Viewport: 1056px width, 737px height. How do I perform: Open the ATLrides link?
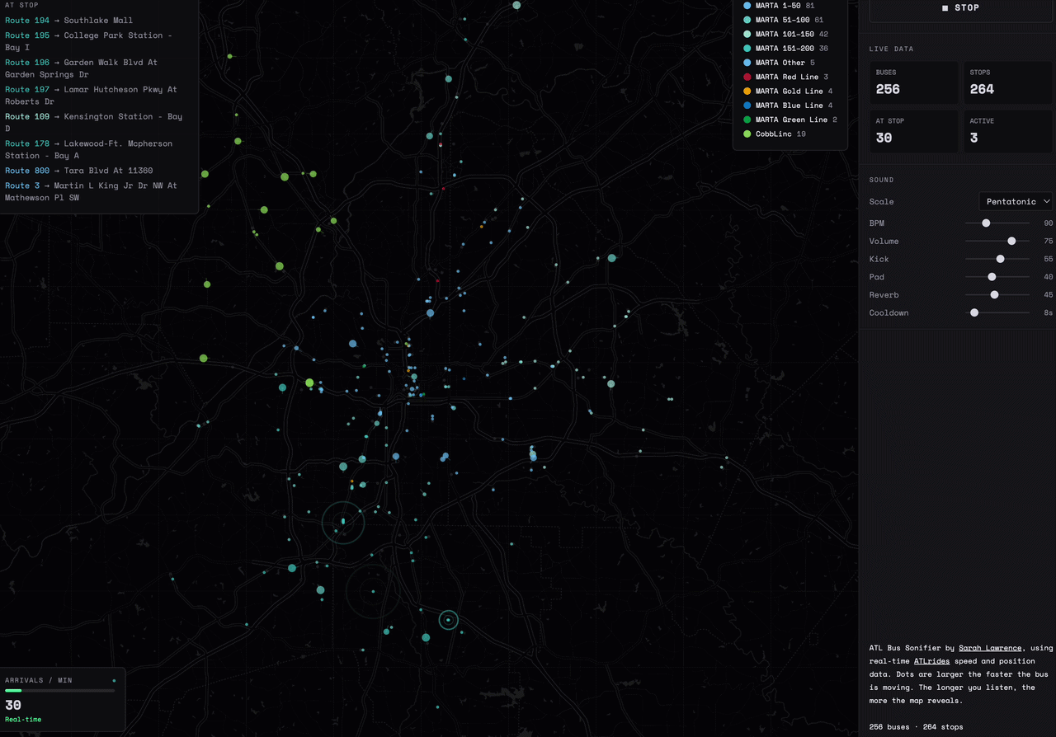pos(931,661)
